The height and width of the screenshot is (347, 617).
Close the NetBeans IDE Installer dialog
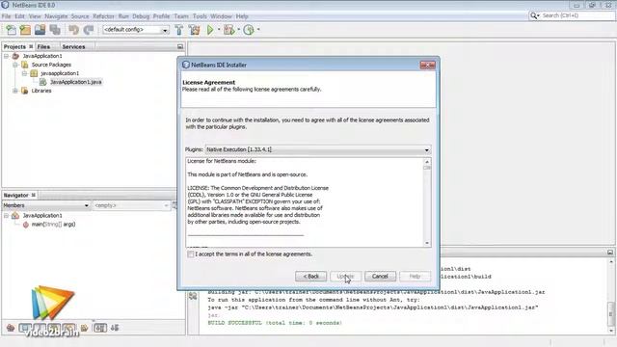coord(427,65)
